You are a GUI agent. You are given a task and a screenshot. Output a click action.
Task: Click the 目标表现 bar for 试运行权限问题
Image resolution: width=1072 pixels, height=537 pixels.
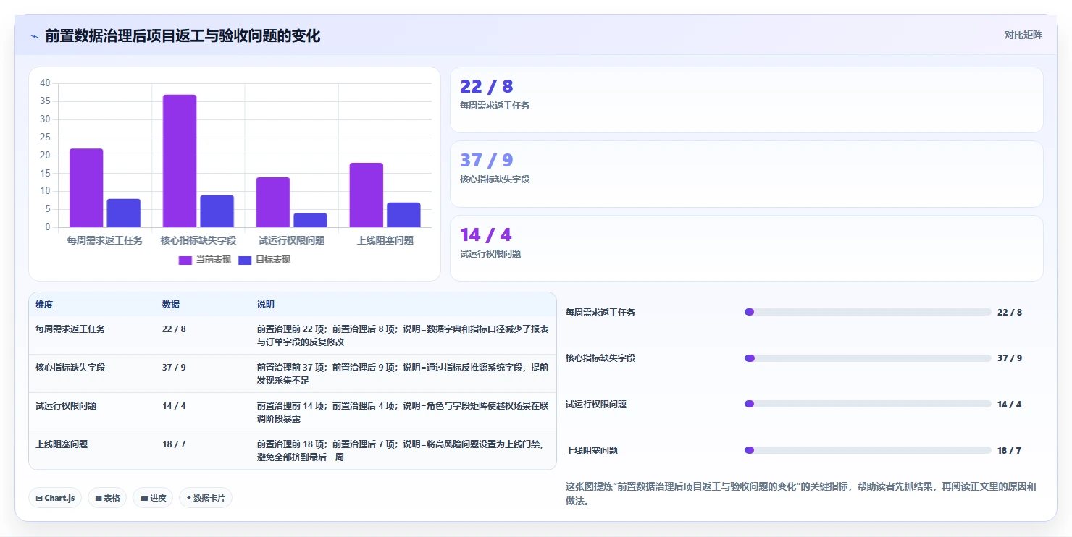[310, 220]
